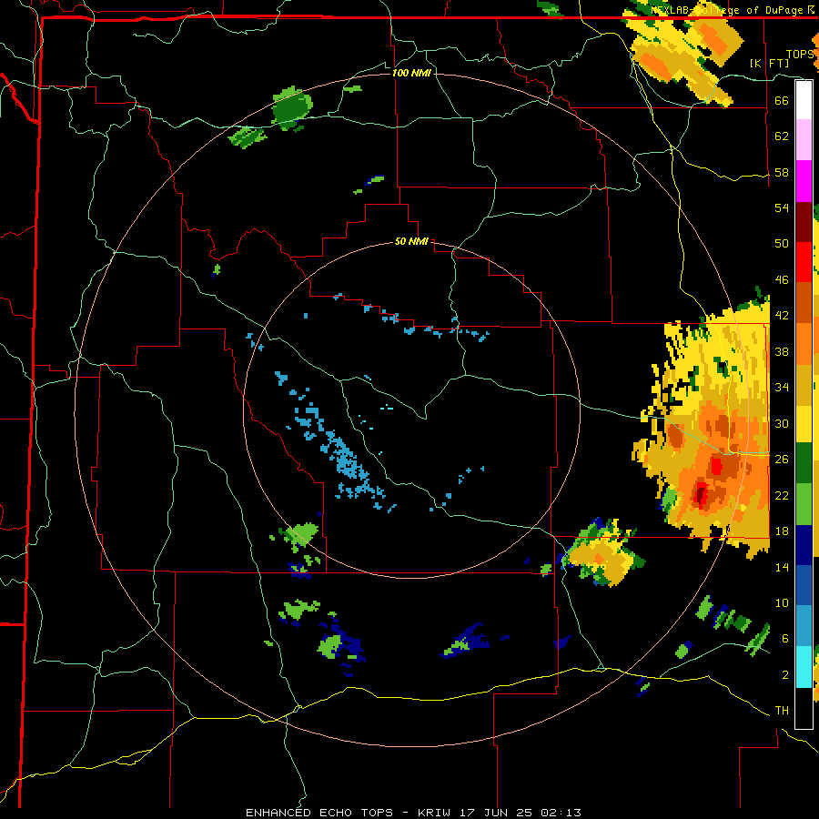Click legend value 30

pyautogui.click(x=782, y=423)
